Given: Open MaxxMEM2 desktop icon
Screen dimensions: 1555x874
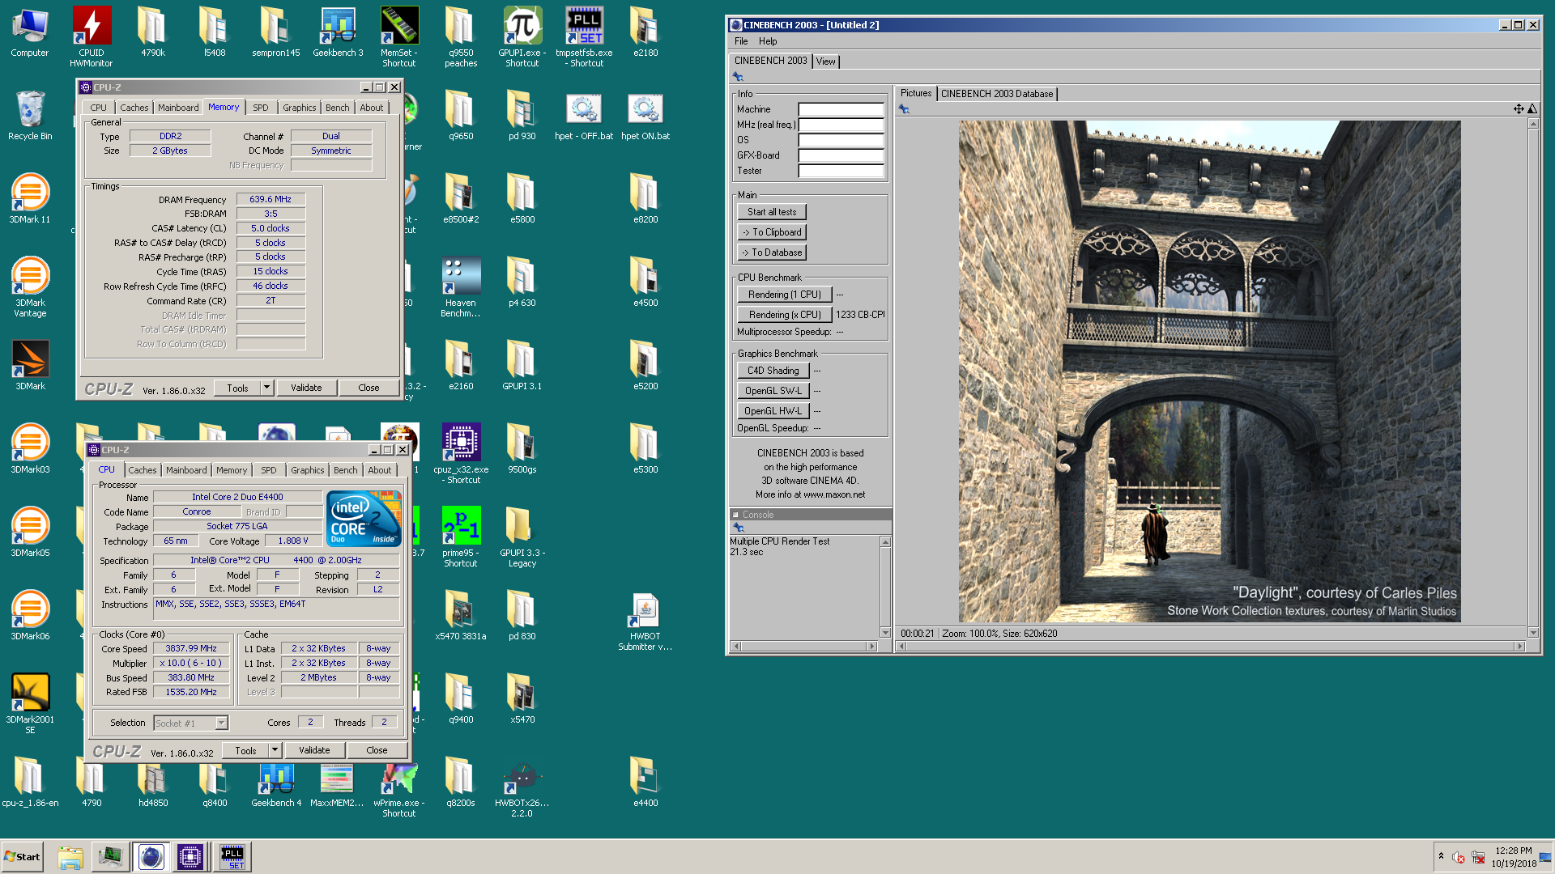Looking at the screenshot, I should point(337,784).
